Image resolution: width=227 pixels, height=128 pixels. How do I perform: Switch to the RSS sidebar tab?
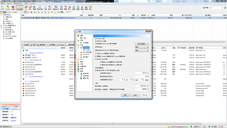pyautogui.click(x=14, y=12)
